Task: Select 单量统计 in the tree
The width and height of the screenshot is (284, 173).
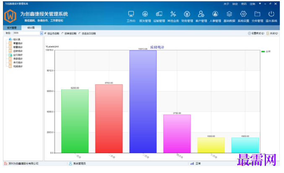Action: (18, 43)
